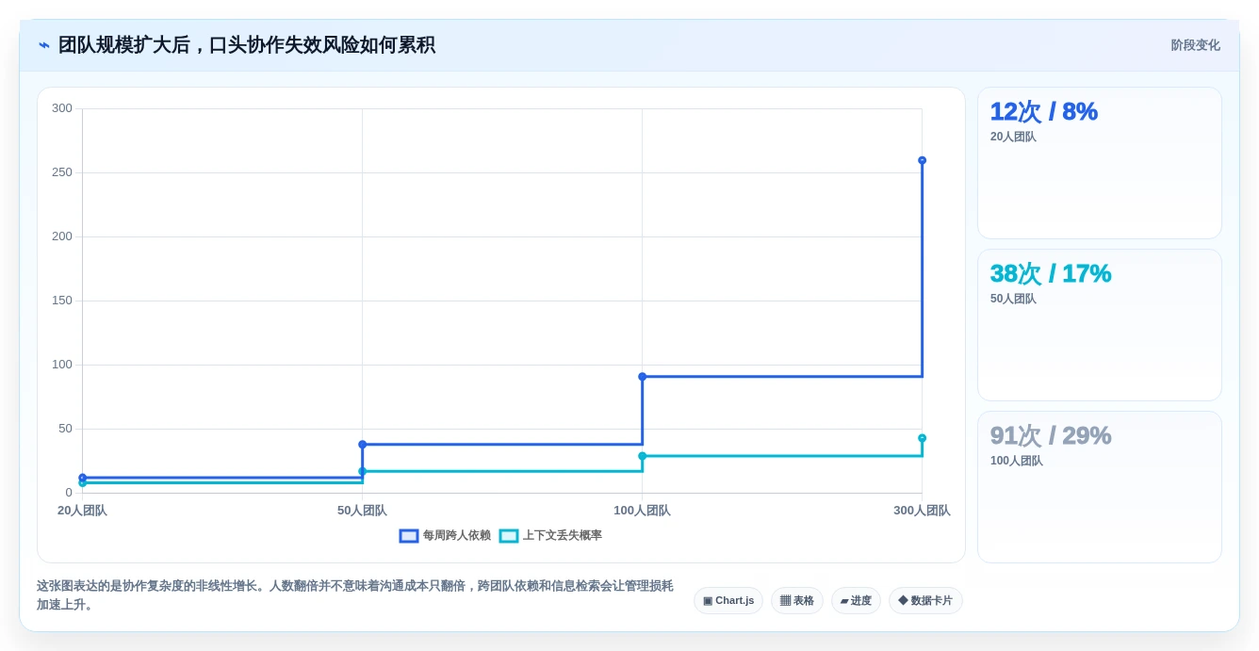Click the 300人团队 x-axis label
Image resolution: width=1259 pixels, height=651 pixels.
[922, 511]
